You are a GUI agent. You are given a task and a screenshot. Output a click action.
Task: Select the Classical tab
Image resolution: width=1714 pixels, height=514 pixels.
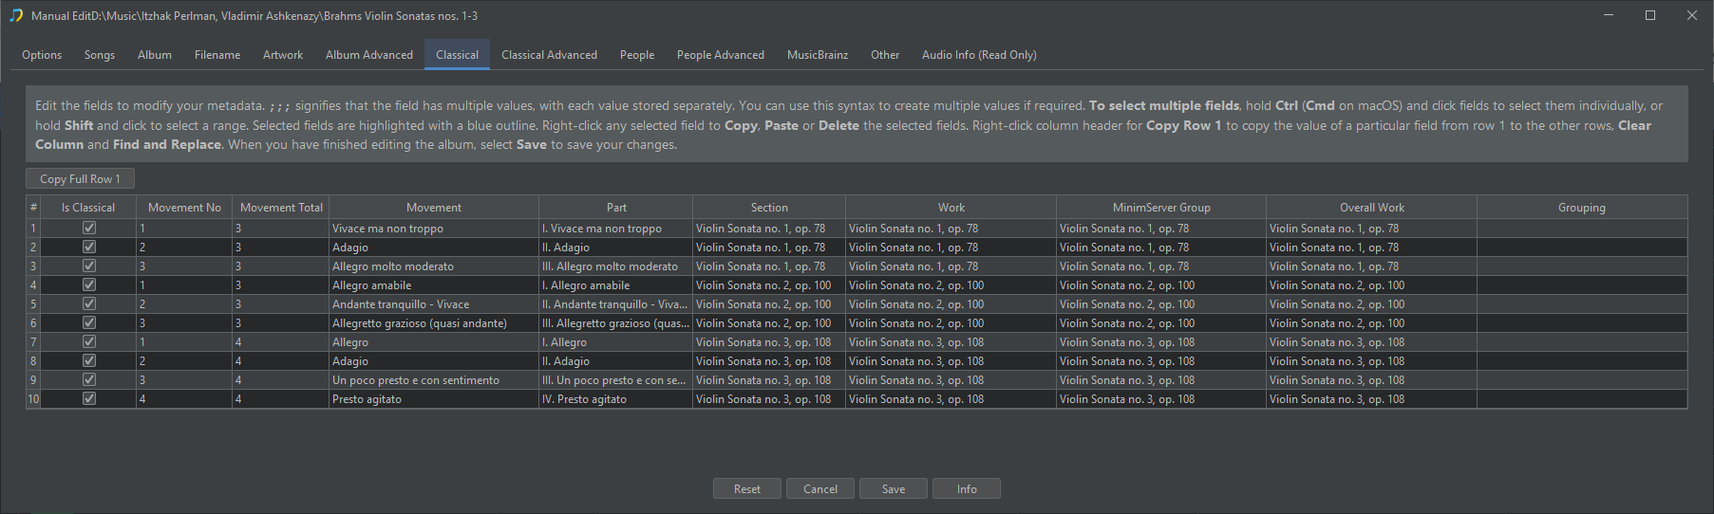point(457,55)
